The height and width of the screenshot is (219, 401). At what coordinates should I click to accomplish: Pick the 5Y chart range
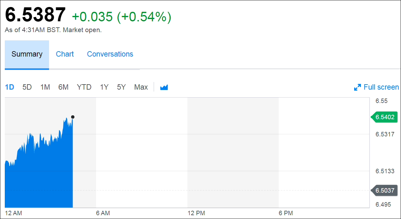tap(121, 87)
